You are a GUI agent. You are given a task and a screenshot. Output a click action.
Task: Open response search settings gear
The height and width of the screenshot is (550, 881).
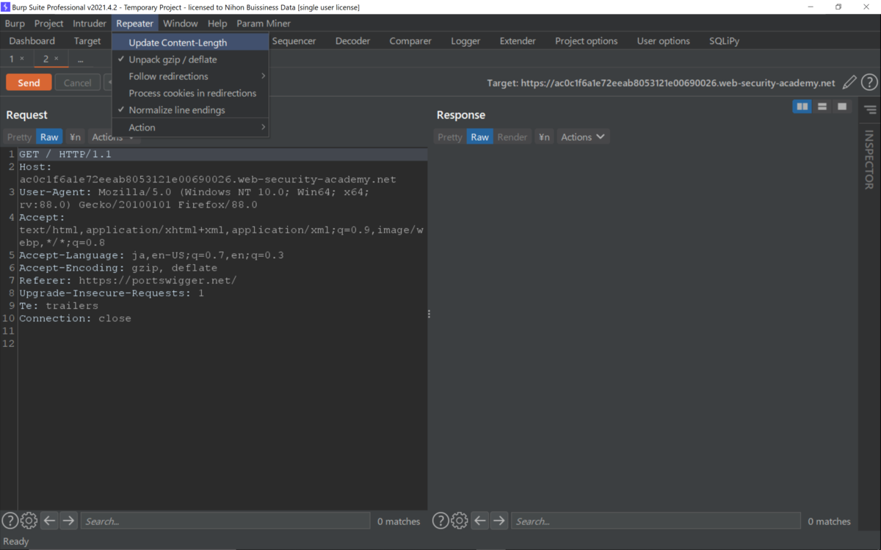[459, 521]
